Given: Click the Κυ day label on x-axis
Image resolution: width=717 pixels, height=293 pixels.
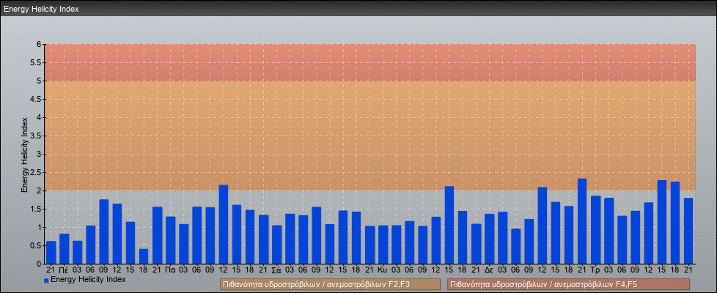Looking at the screenshot, I should pyautogui.click(x=383, y=270).
